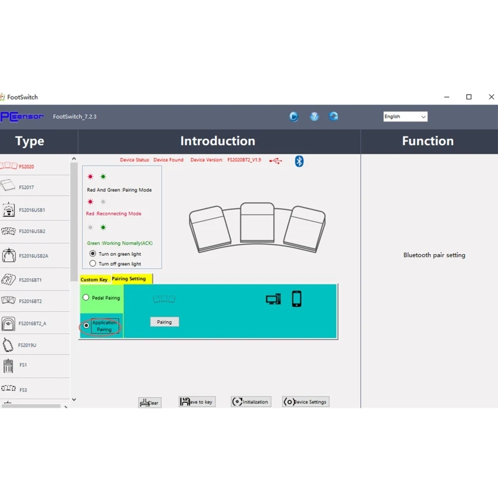Select the FS2020 pedal type icon
Screen dimensions: 498x498
9,166
